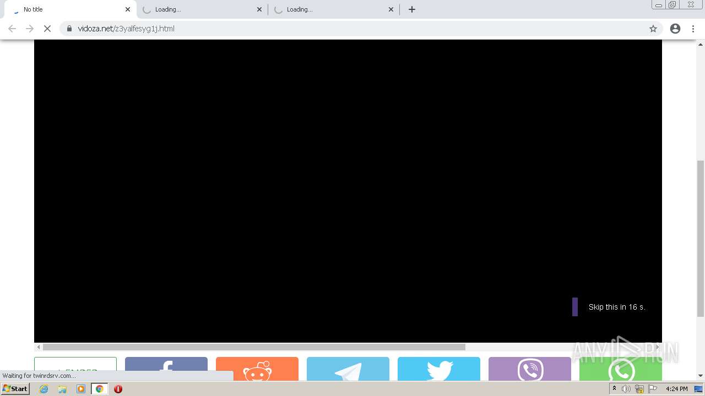Share on Facebook

(x=166, y=369)
